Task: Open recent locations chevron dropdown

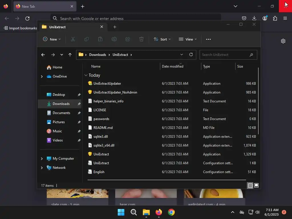Action: 62,55
